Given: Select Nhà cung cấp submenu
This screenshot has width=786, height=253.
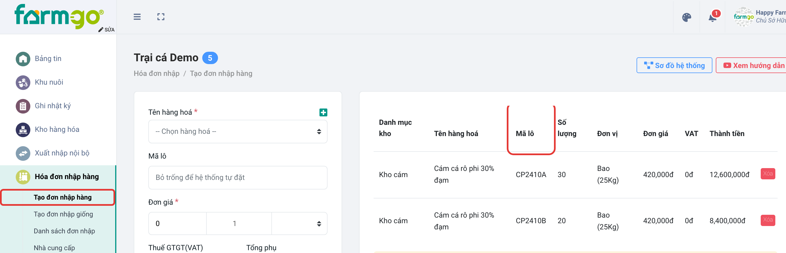Looking at the screenshot, I should (54, 248).
